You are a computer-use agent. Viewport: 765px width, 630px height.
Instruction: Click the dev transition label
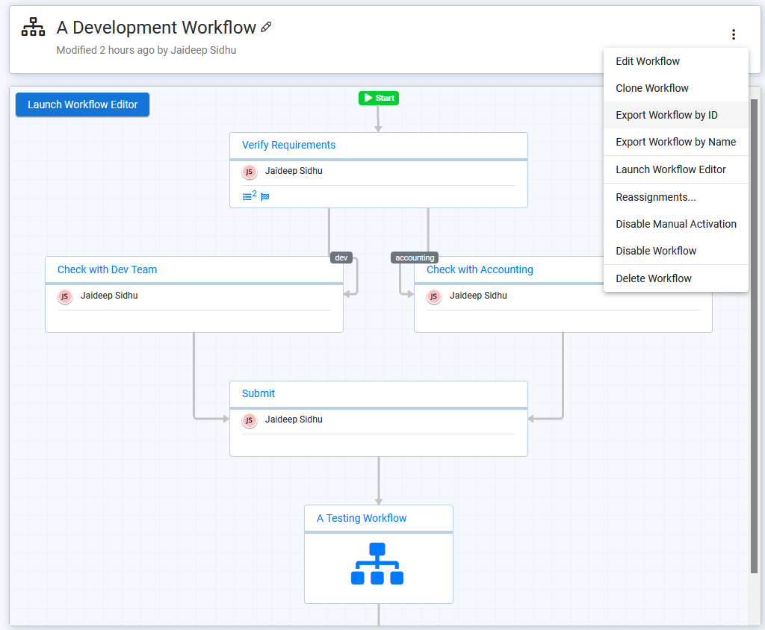click(341, 258)
